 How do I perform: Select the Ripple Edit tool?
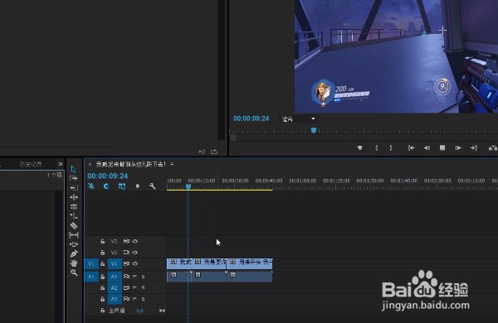point(74,197)
